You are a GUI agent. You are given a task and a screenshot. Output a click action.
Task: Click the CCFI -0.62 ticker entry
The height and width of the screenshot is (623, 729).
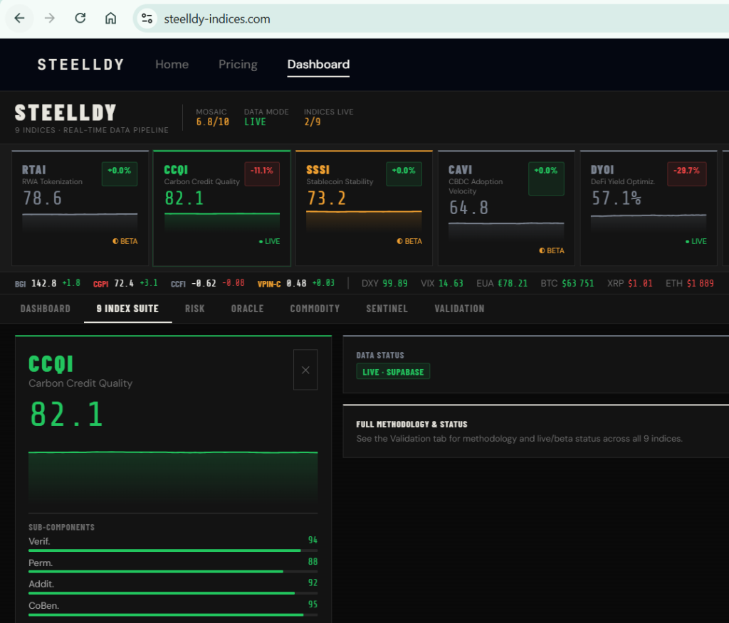pos(207,283)
